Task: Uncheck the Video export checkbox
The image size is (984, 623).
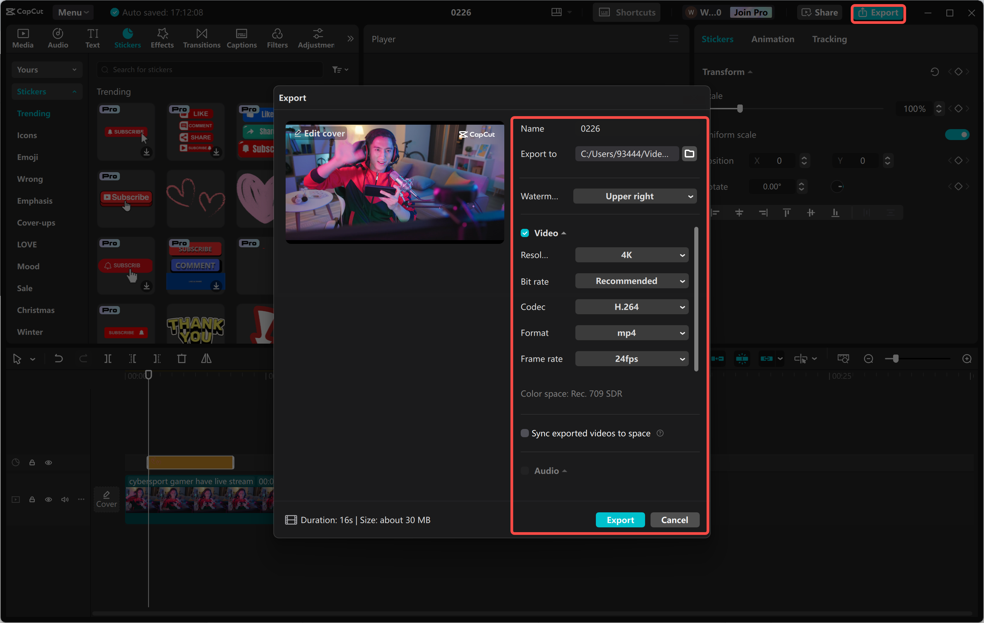Action: tap(525, 233)
